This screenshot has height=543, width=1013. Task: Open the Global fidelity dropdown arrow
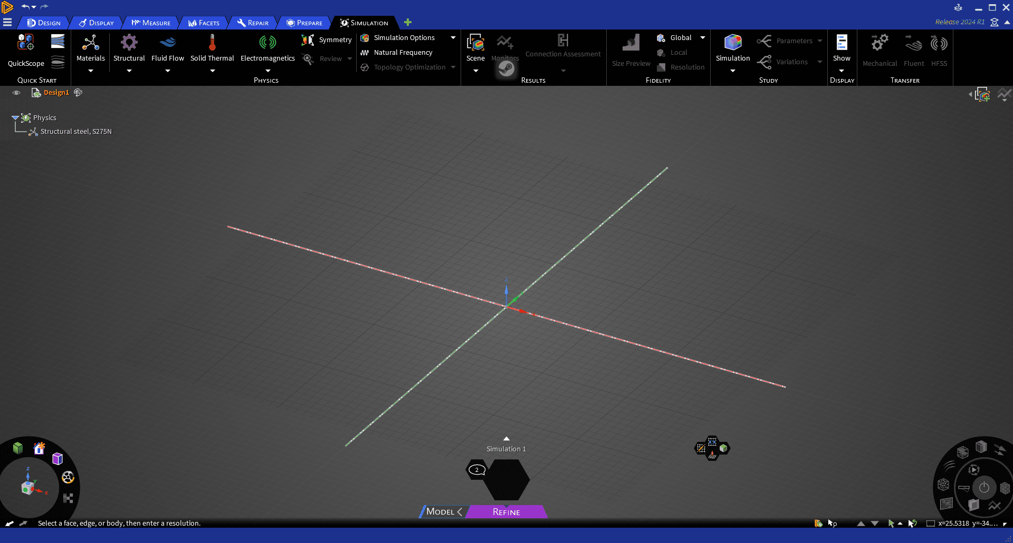tap(703, 38)
